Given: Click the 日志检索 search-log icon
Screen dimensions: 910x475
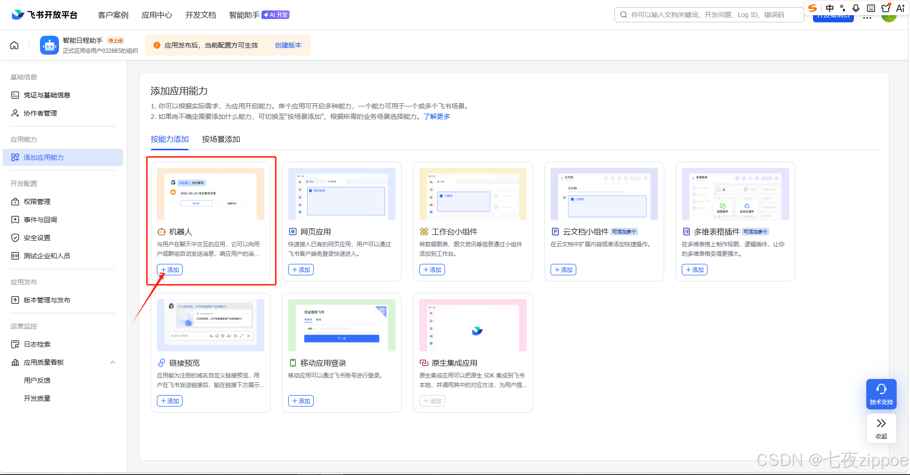Looking at the screenshot, I should point(15,344).
